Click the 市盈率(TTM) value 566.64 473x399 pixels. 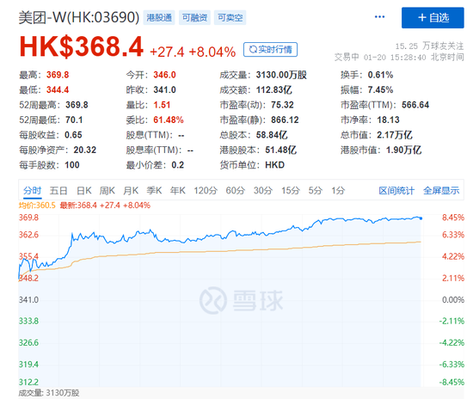pos(415,105)
